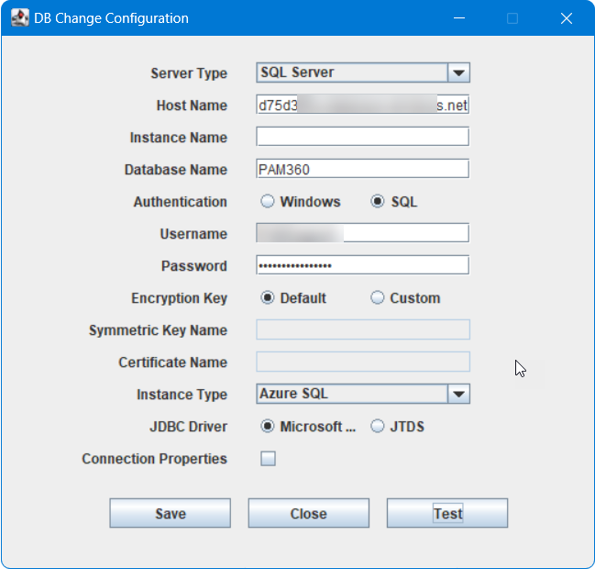Image resolution: width=595 pixels, height=569 pixels.
Task: Open the Server Type dropdown arrow
Action: click(458, 73)
